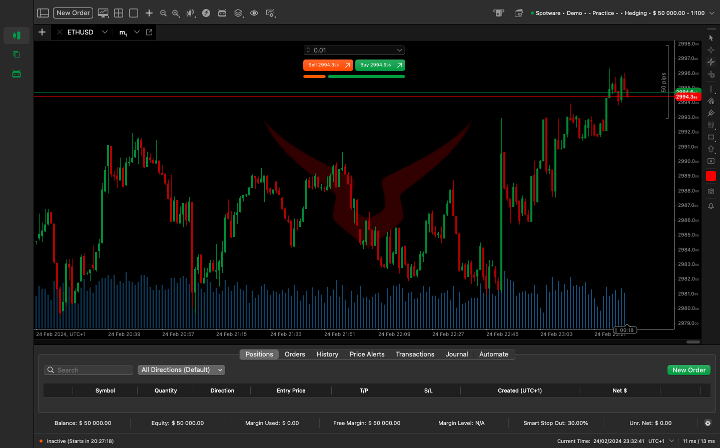Switch to the Orders tab
The image size is (720, 448).
(295, 354)
